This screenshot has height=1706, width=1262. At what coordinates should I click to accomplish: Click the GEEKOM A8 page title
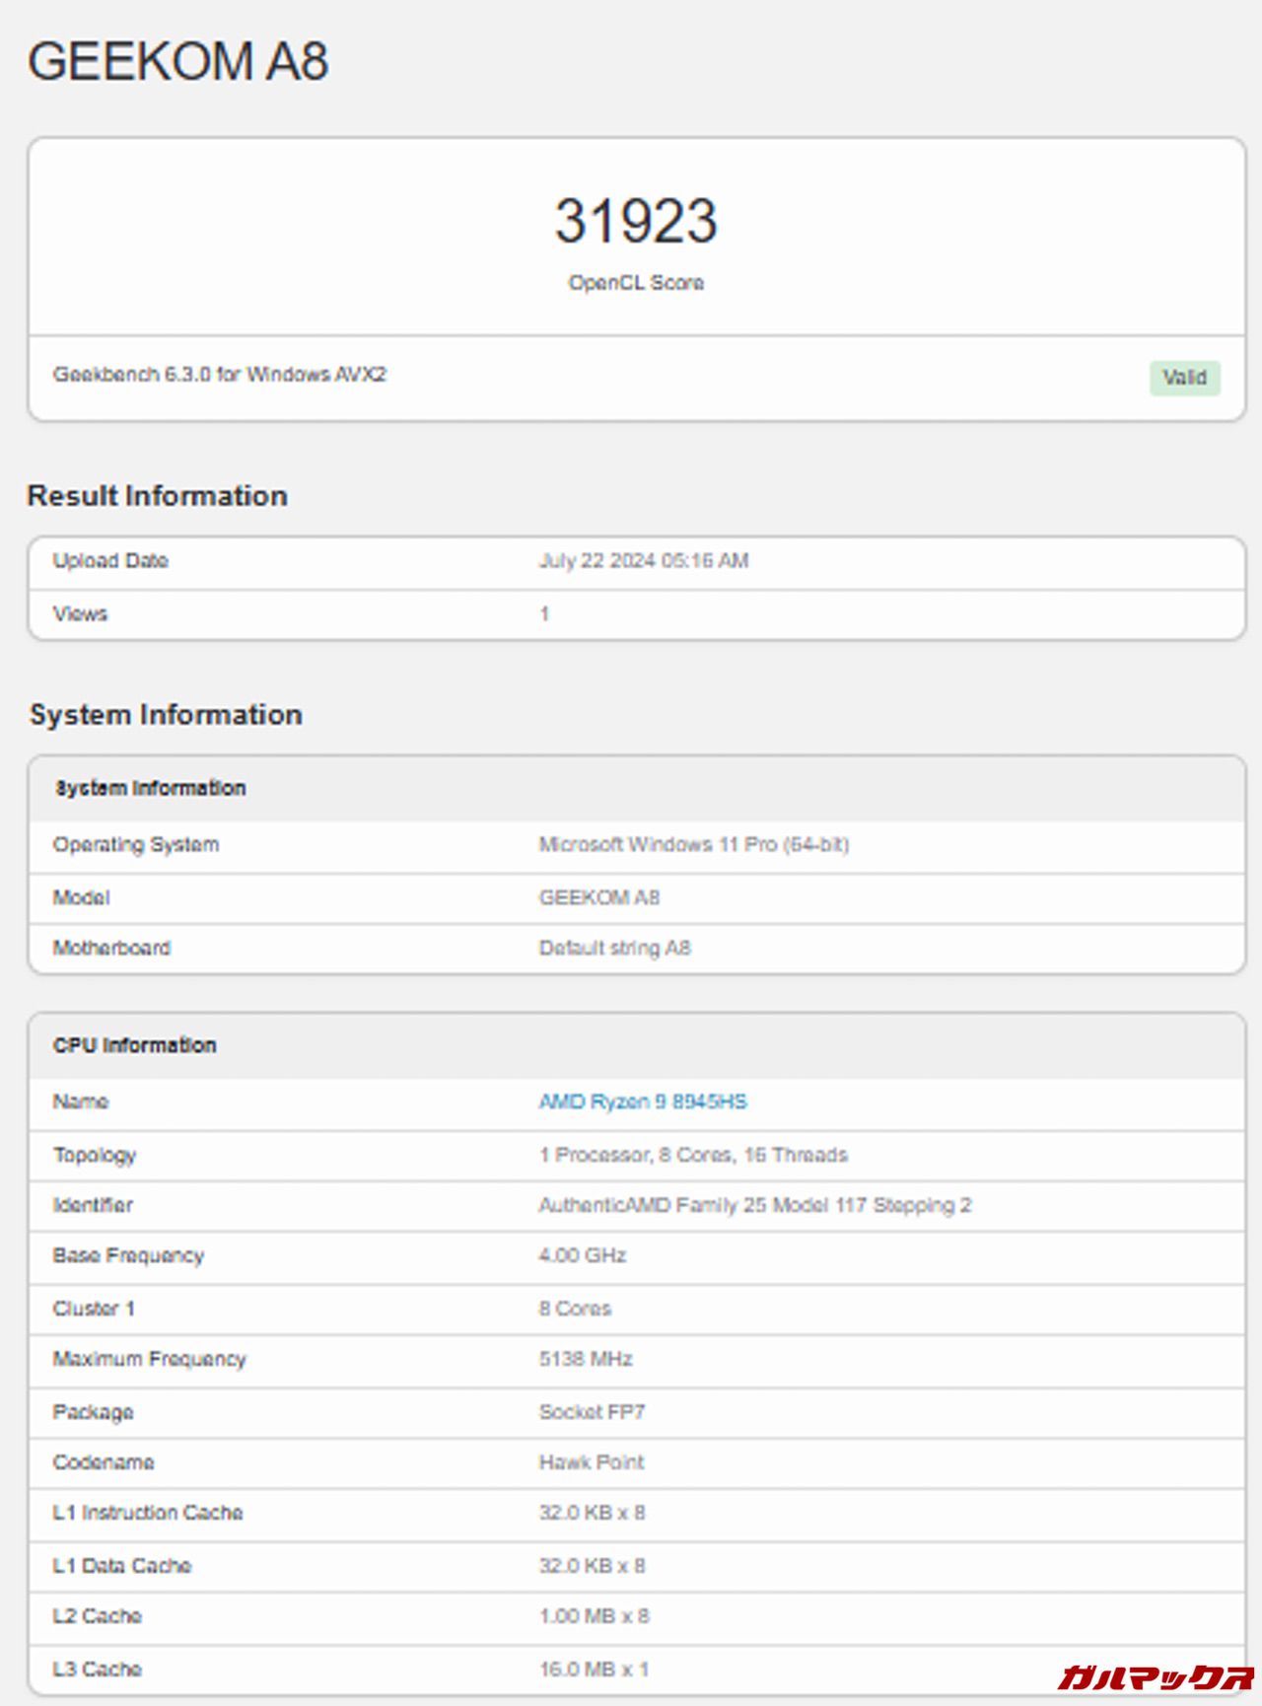(x=177, y=61)
